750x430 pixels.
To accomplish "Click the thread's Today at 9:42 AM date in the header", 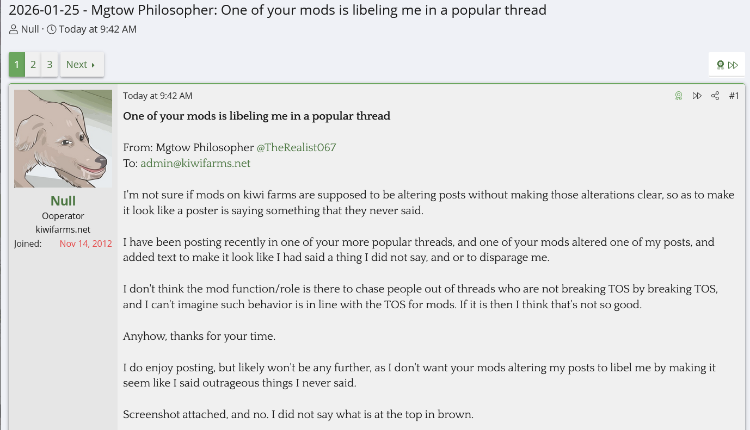I will coord(97,29).
